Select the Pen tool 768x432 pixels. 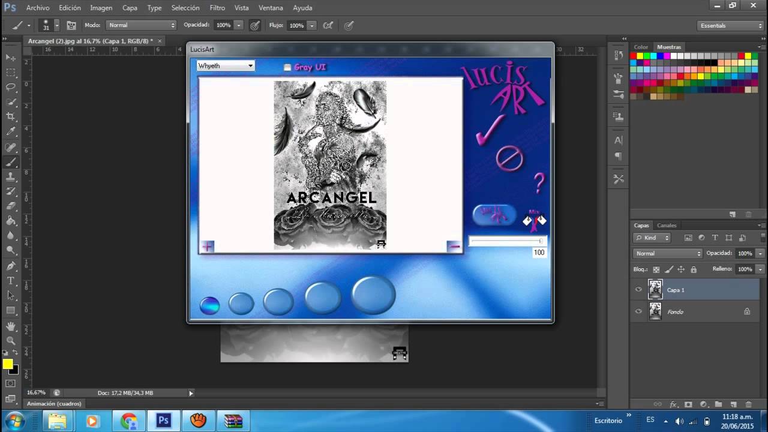[x=11, y=266]
